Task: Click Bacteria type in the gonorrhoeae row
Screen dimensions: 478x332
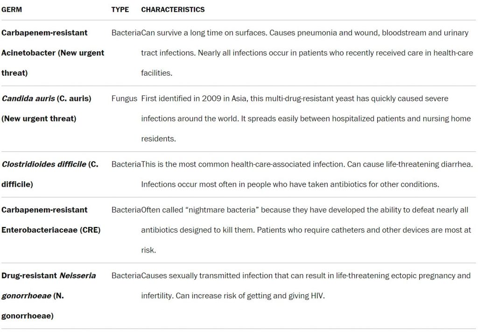Action: pos(126,275)
